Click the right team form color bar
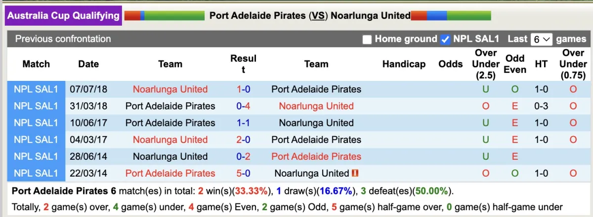Screen dimensions: 593x217 [x=451, y=16]
